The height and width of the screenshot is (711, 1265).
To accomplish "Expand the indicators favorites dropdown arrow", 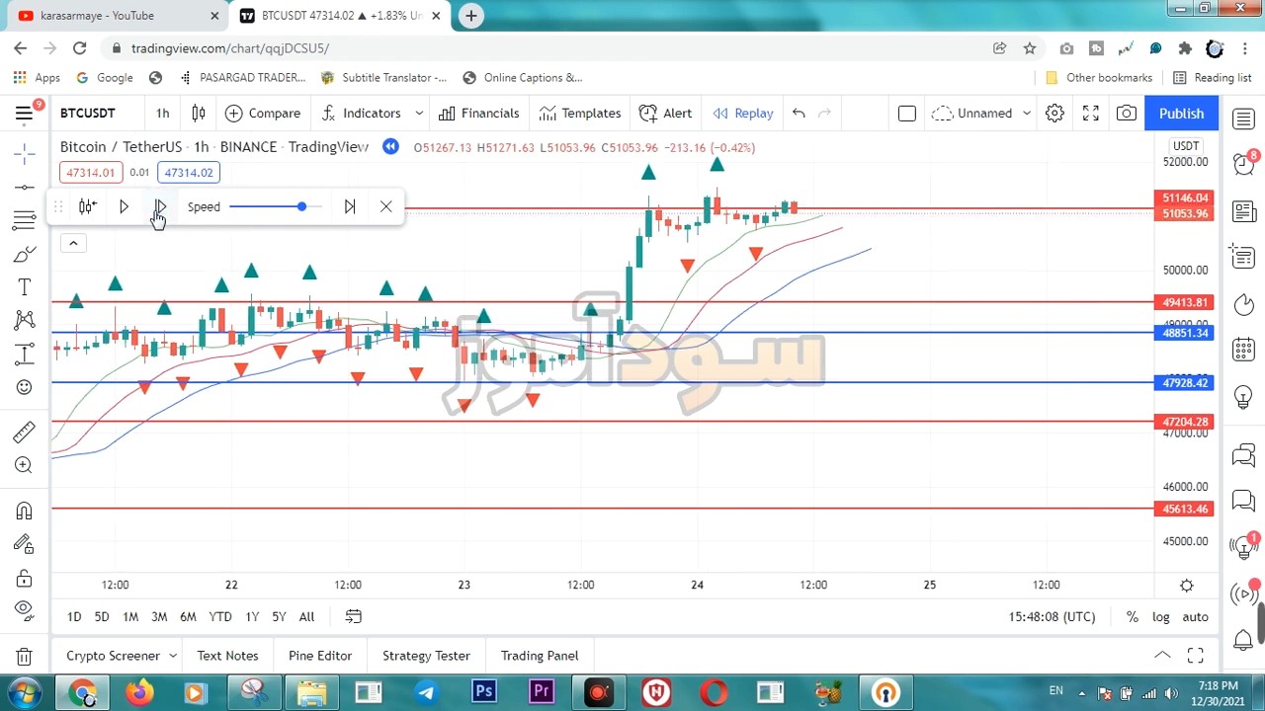I will pos(419,114).
